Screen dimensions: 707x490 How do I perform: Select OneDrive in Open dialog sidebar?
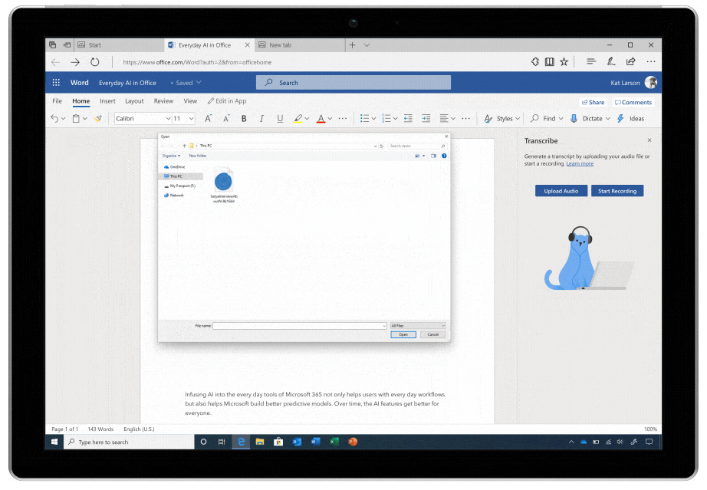pyautogui.click(x=175, y=167)
